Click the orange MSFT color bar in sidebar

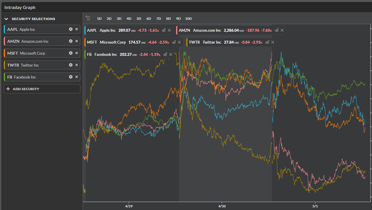4,53
